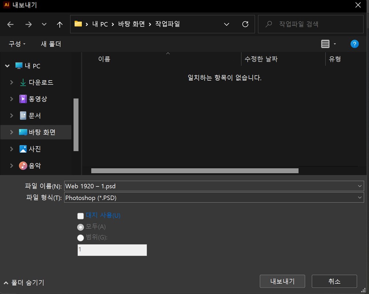Select the 문서 documents icon
The width and height of the screenshot is (369, 294).
(x=23, y=116)
